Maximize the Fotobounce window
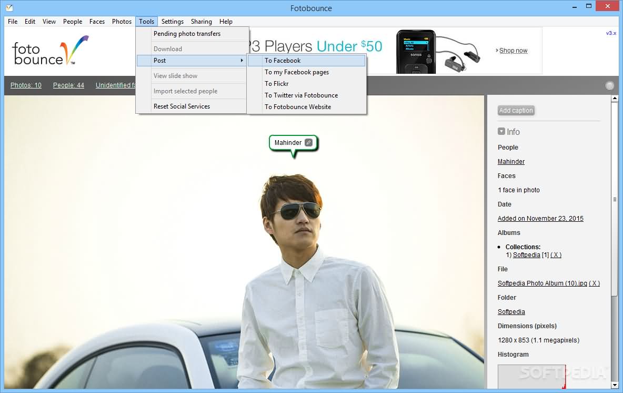 point(589,6)
